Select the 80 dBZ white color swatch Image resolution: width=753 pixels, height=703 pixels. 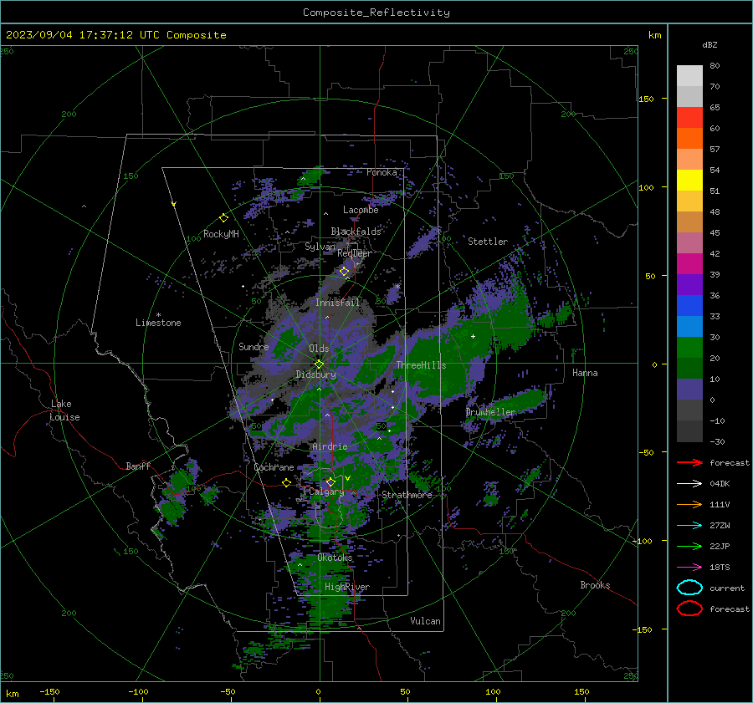click(689, 75)
